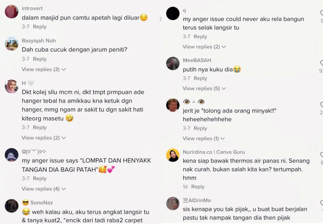The height and width of the screenshot is (224, 323).
Task: Open the Rasyiqah Noh username link
Action: coord(39,40)
